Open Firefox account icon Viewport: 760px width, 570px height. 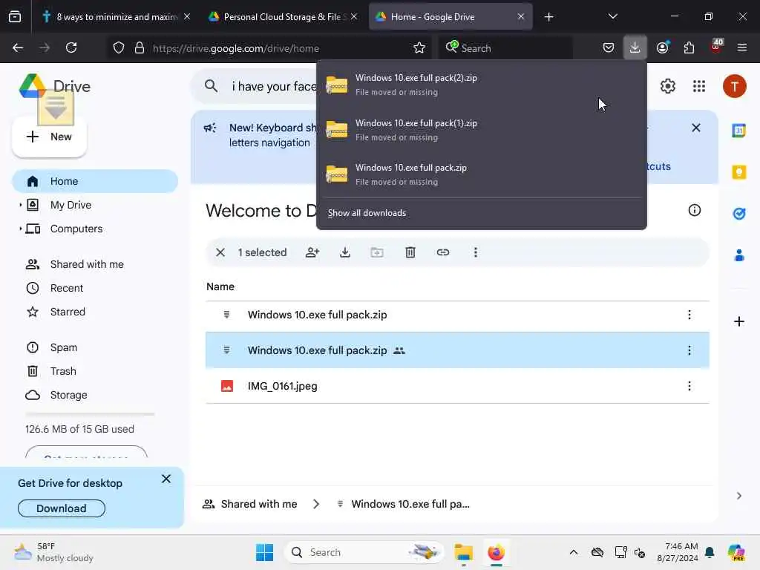pyautogui.click(x=663, y=47)
